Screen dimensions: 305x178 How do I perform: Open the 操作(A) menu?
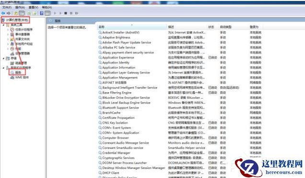coord(20,7)
